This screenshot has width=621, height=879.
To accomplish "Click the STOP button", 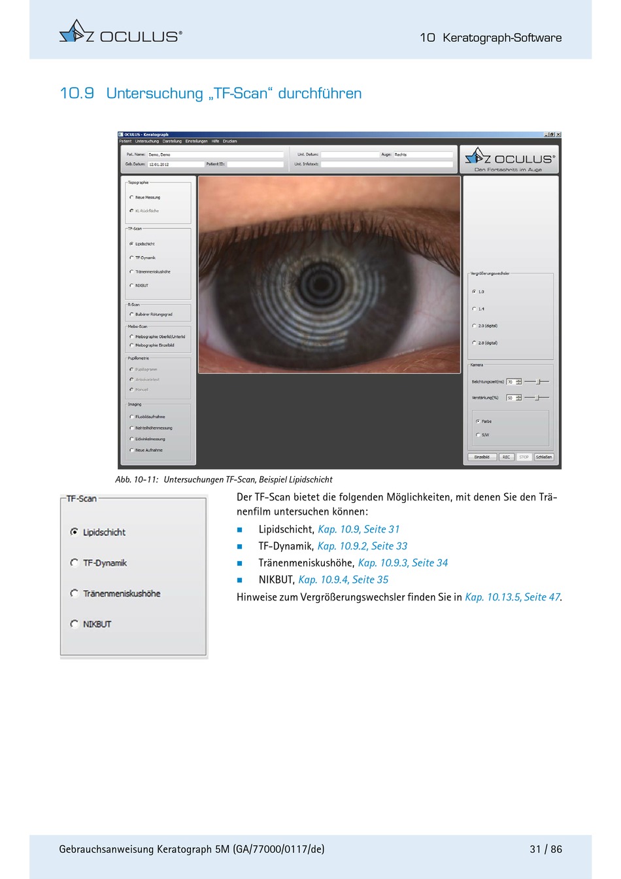I will 524,457.
